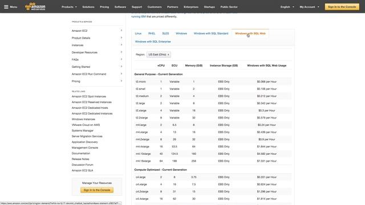
Task: Open the Windows Instances link
Action: 83,119
